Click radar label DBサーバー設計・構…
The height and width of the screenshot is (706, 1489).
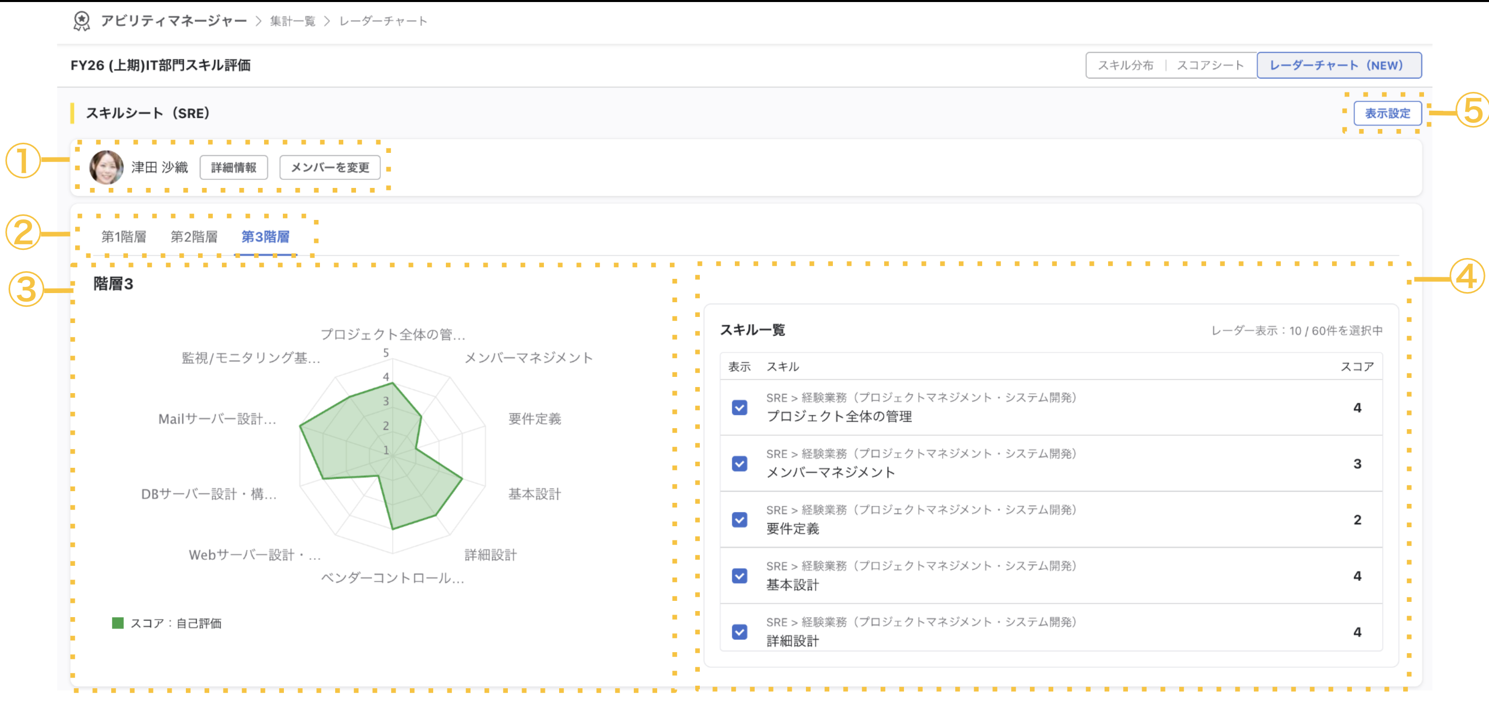tap(209, 494)
